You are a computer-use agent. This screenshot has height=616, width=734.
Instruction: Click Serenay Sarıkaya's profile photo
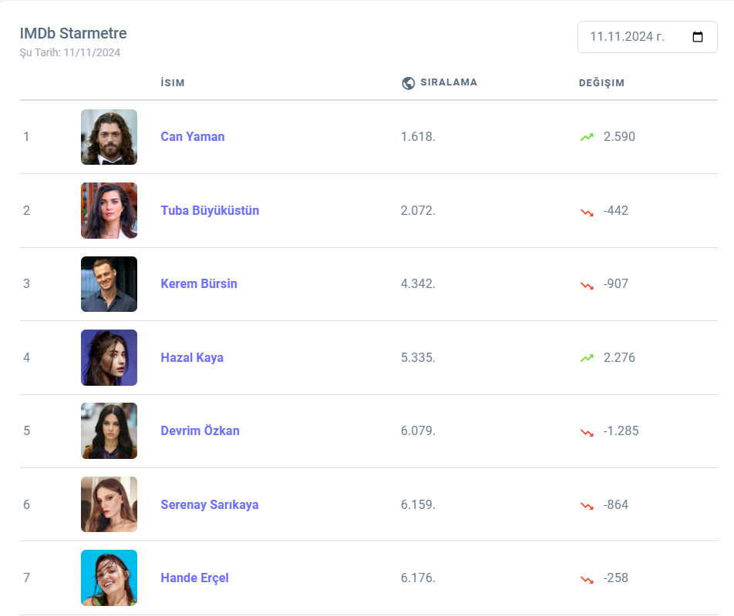click(x=109, y=505)
